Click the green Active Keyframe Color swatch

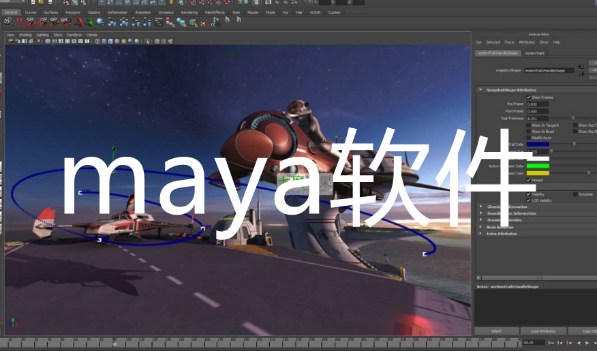(538, 166)
